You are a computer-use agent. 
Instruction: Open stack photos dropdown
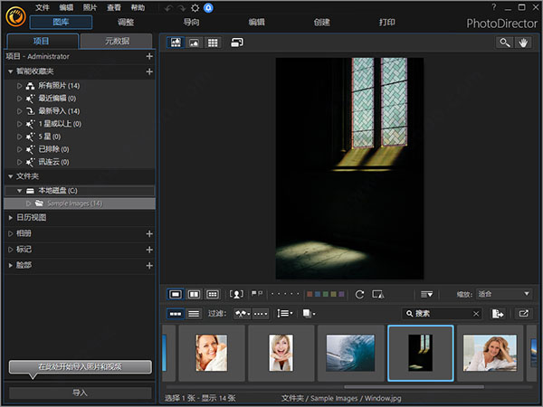click(x=309, y=314)
